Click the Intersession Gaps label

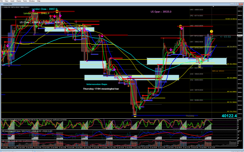pyautogui.click(x=97, y=84)
